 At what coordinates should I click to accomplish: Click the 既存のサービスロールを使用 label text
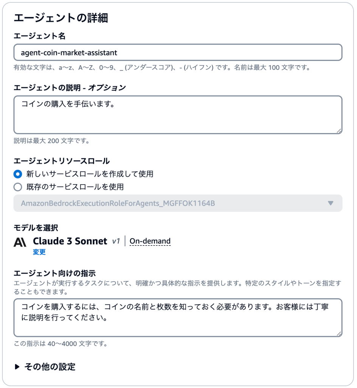pyautogui.click(x=75, y=187)
